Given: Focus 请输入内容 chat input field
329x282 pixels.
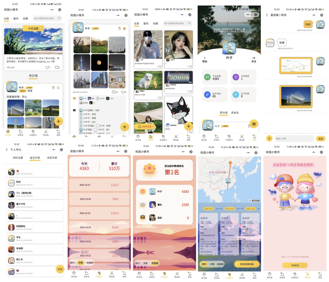Looking at the screenshot, I should (294, 138).
